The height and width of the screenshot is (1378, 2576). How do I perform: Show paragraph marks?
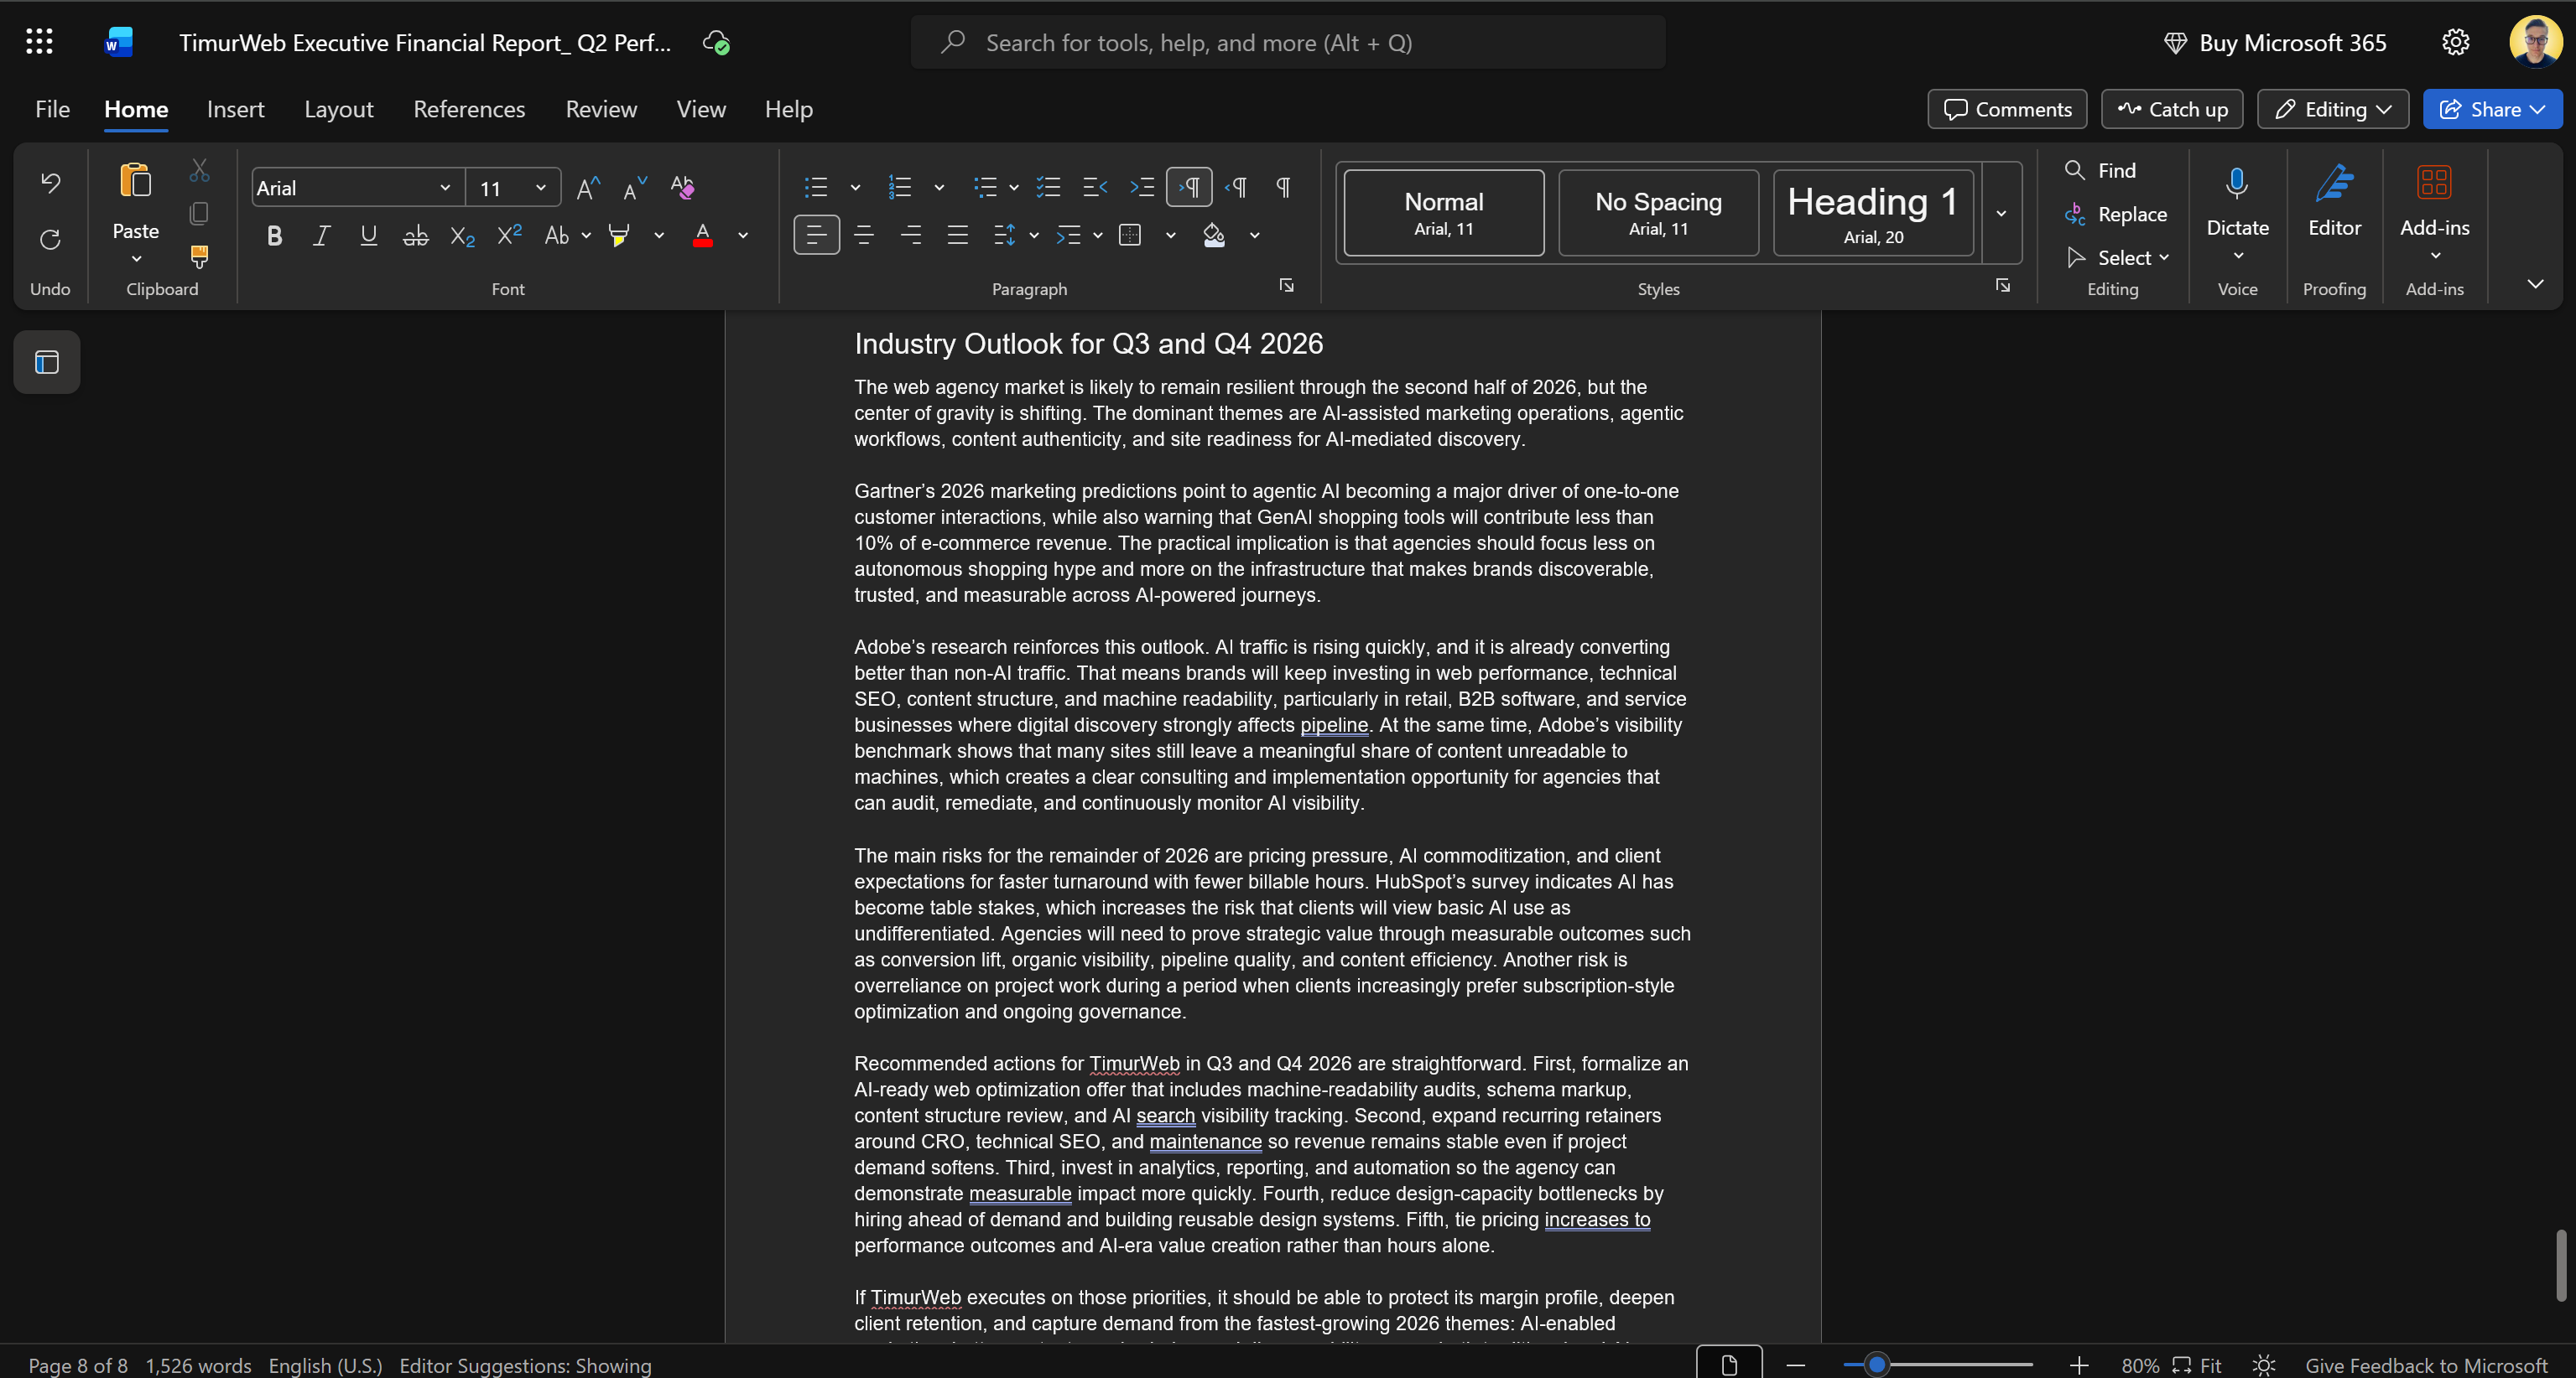(x=1283, y=187)
